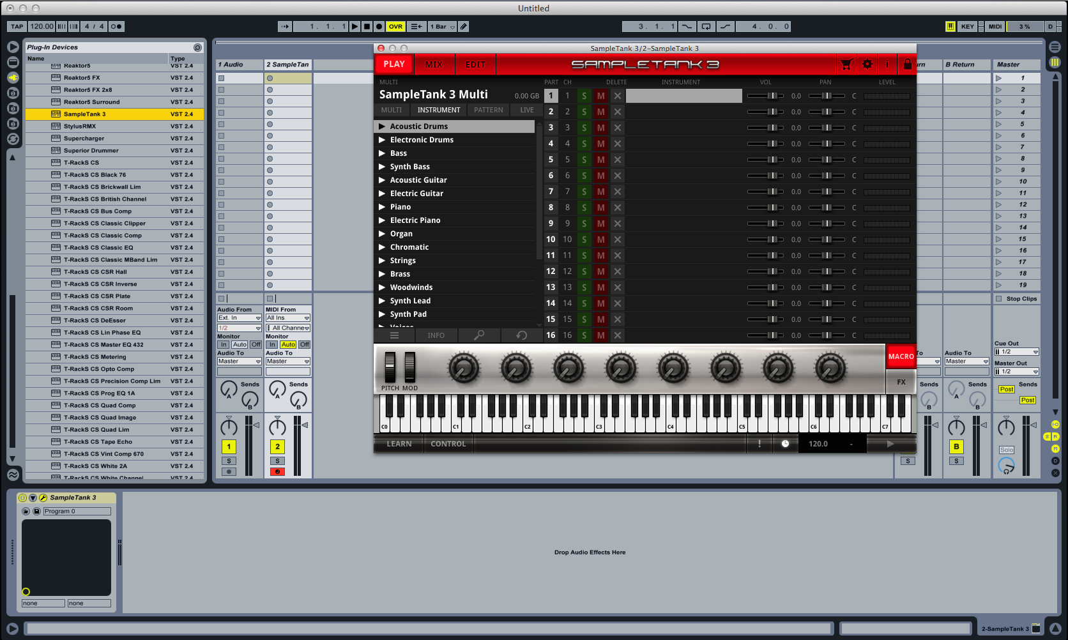Click the clock icon beside SampleTank tempo
Screen dimensions: 1068x640
(785, 444)
